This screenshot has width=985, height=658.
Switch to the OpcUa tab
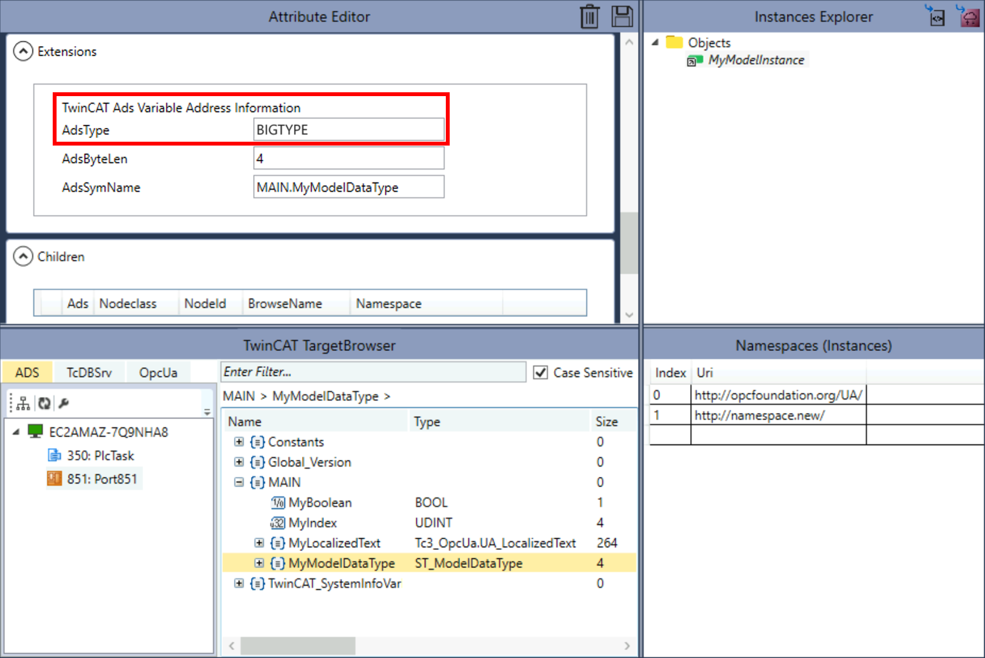(x=158, y=372)
